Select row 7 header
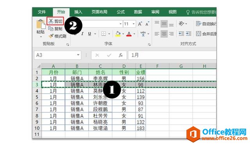Screen dimensions: 250x145 coord(37,110)
